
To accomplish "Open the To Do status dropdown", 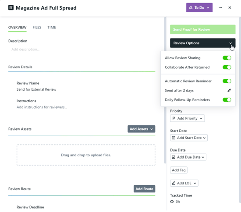I will pos(199,7).
